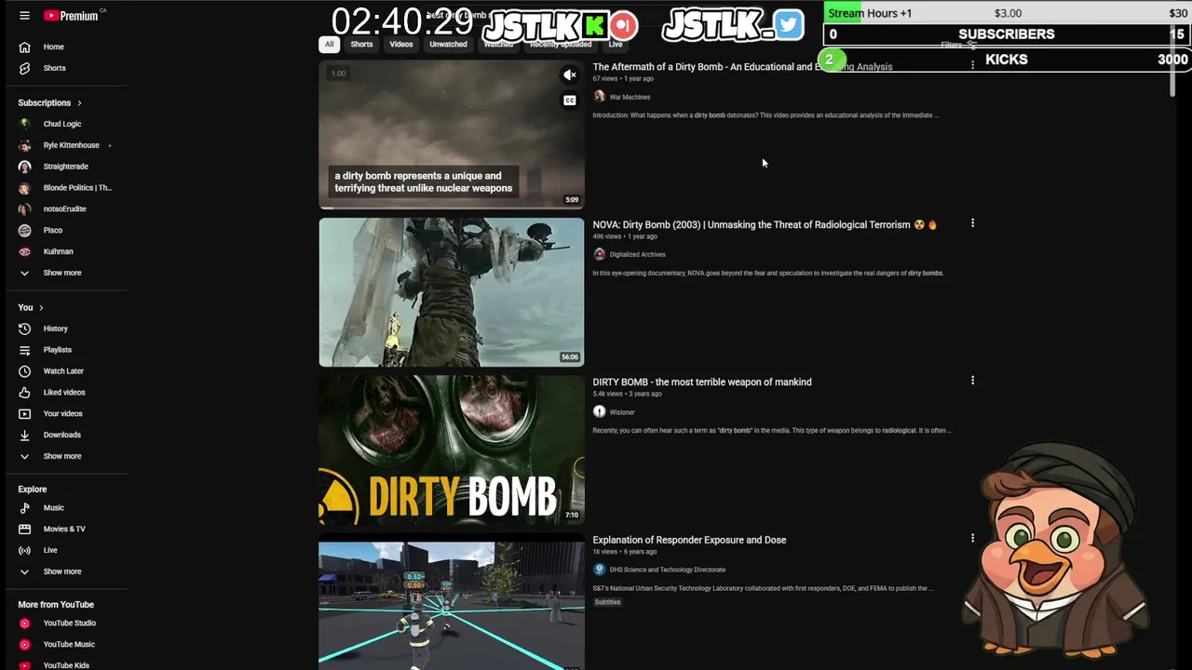Image resolution: width=1192 pixels, height=670 pixels.
Task: Open Downloads in the sidebar
Action: (61, 435)
